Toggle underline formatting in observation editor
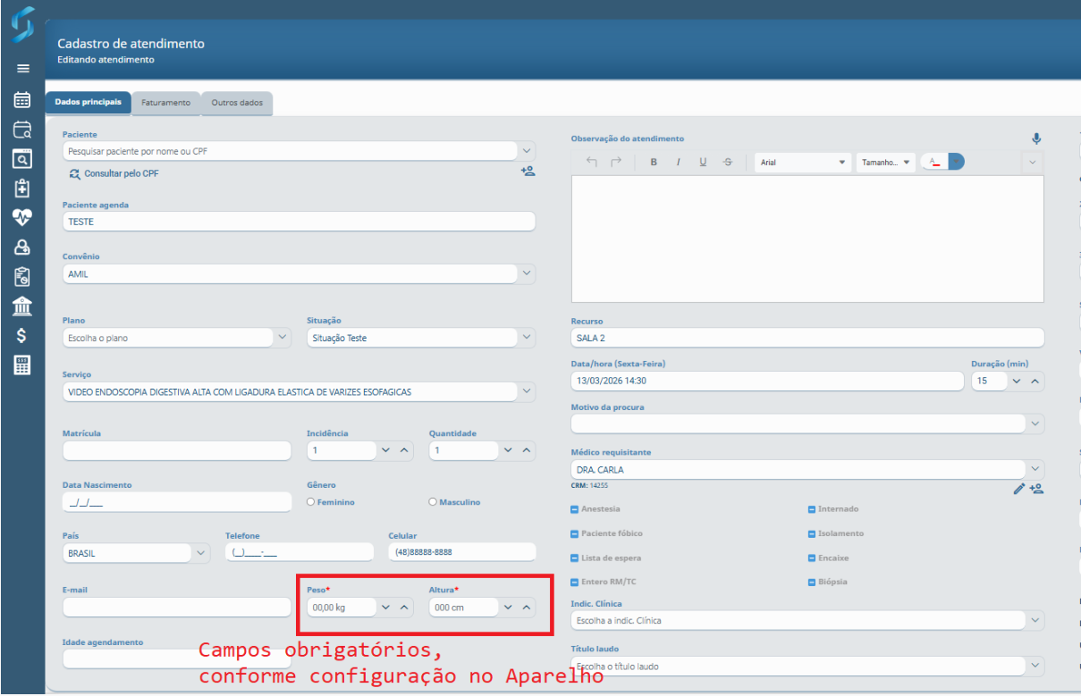Viewport: 1081px width, 696px height. pyautogui.click(x=703, y=162)
